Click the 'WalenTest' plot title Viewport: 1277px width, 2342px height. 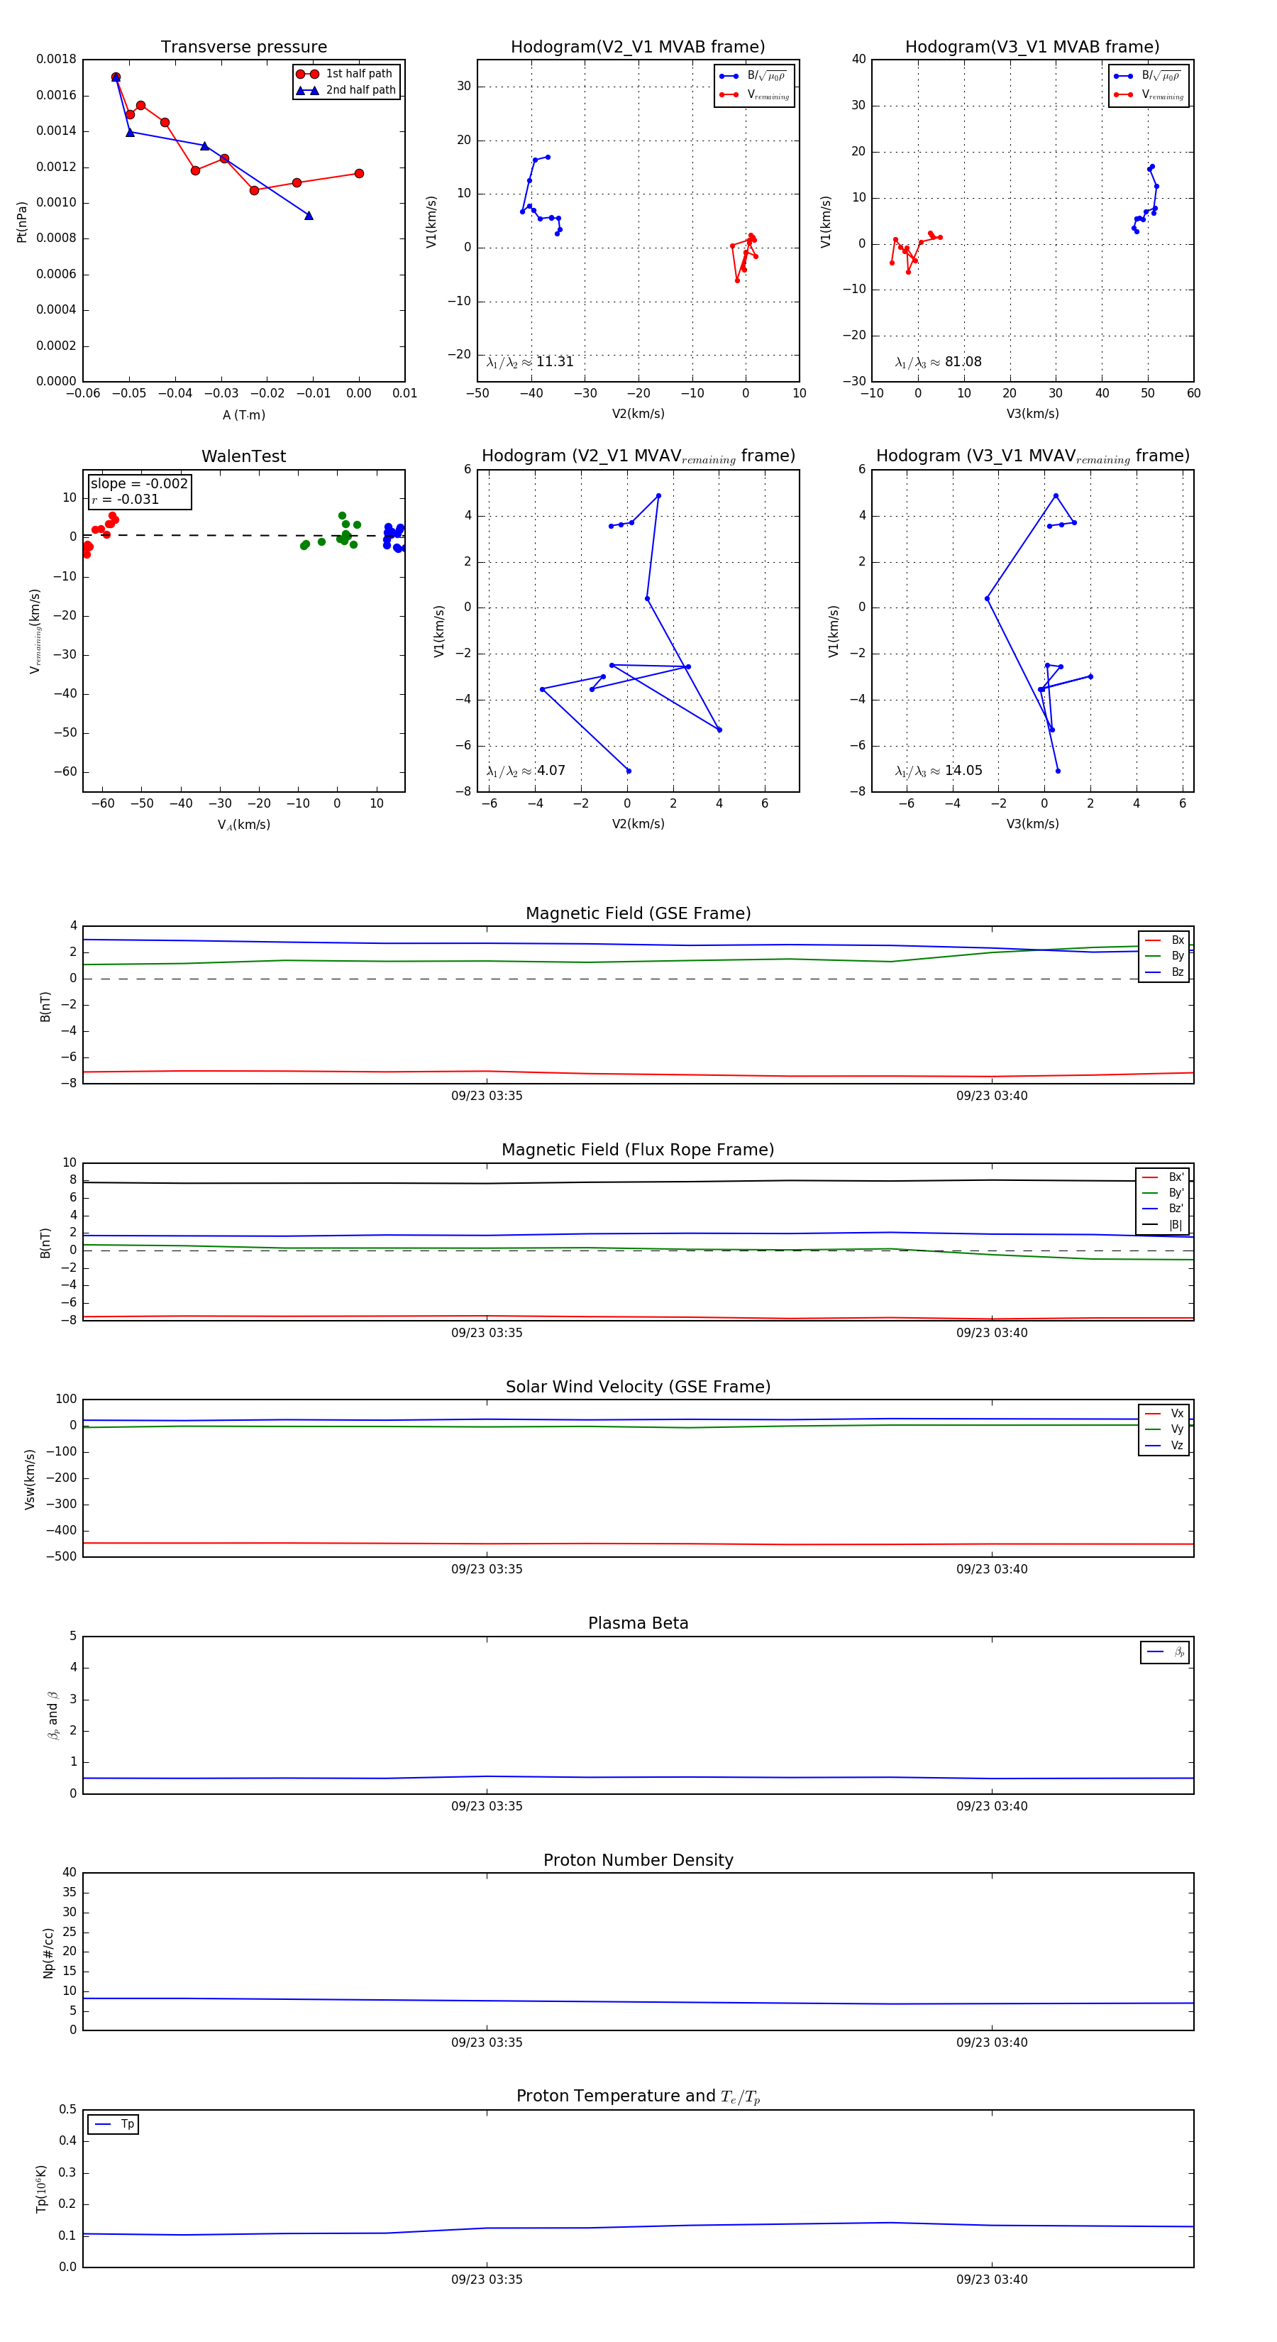pos(243,456)
